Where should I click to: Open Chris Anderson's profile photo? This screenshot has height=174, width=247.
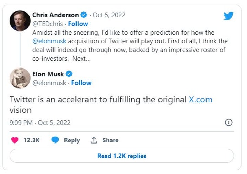pos(20,21)
